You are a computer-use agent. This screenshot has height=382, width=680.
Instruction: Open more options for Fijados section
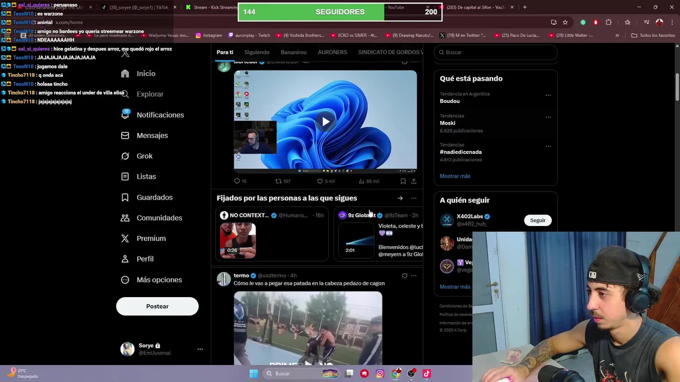click(414, 198)
